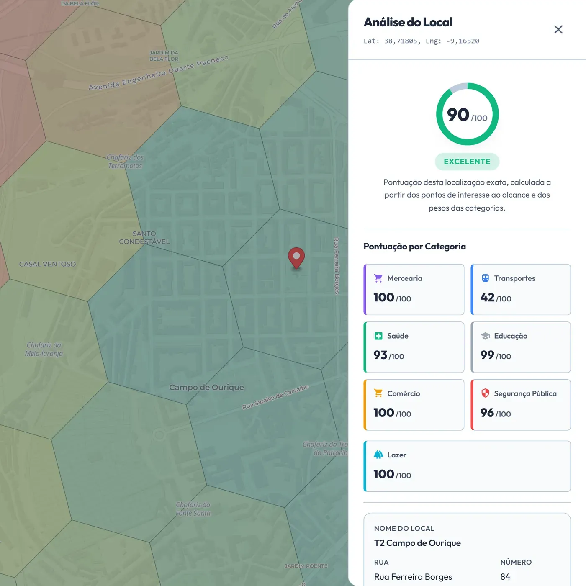Click the Chafariz dos Terramotos label
586x586 pixels.
pos(125,161)
